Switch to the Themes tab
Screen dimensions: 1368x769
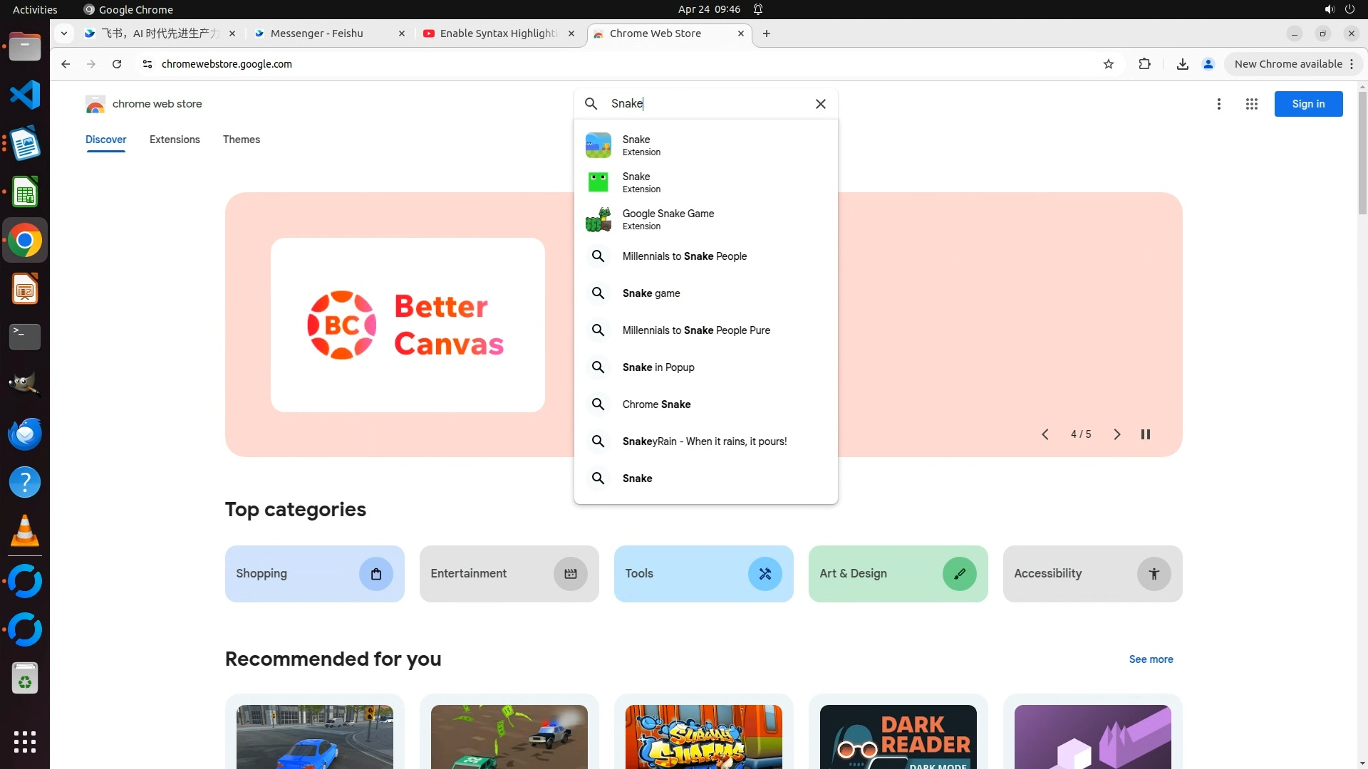point(241,140)
